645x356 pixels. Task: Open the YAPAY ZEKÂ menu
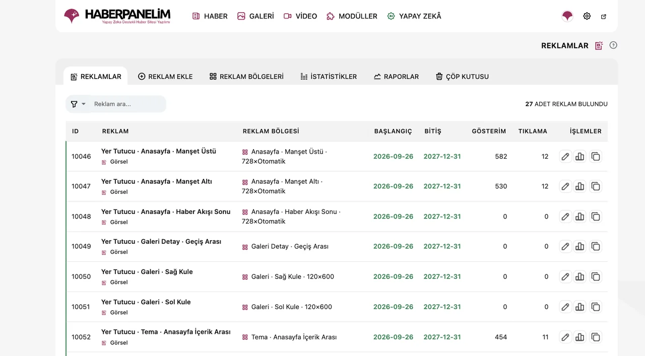pos(414,16)
